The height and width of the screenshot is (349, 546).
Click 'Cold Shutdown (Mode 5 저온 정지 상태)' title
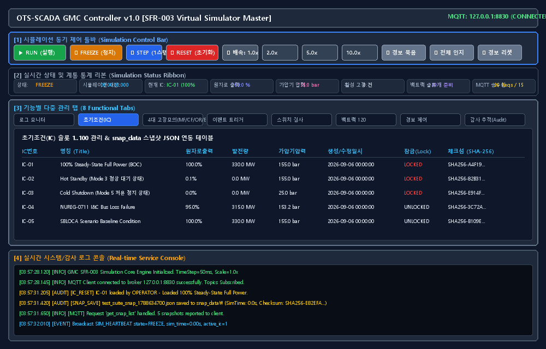(x=105, y=193)
